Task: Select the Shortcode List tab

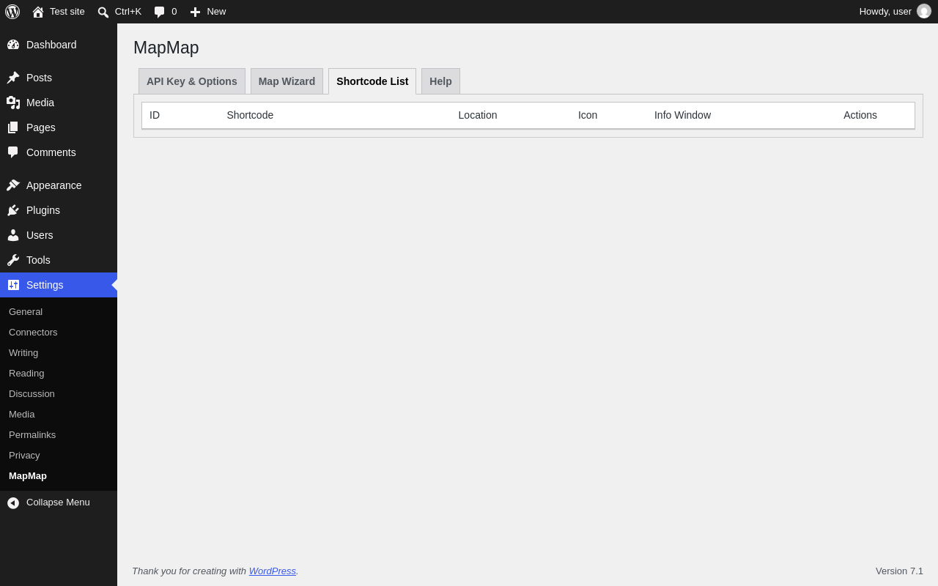Action: coord(372,81)
